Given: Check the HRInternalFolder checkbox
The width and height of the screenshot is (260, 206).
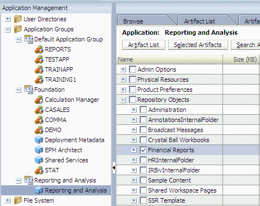Looking at the screenshot, I should tap(143, 160).
